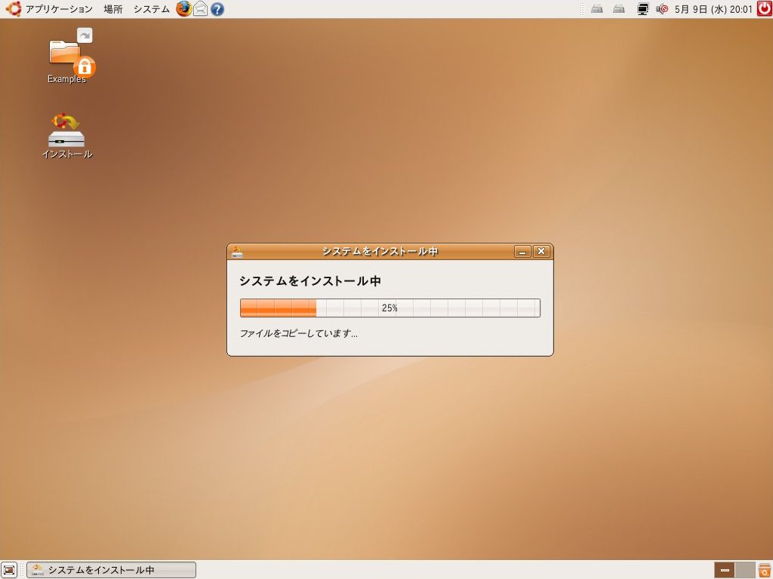The image size is (773, 579).
Task: Click the muted volume tray icon
Action: pos(661,9)
